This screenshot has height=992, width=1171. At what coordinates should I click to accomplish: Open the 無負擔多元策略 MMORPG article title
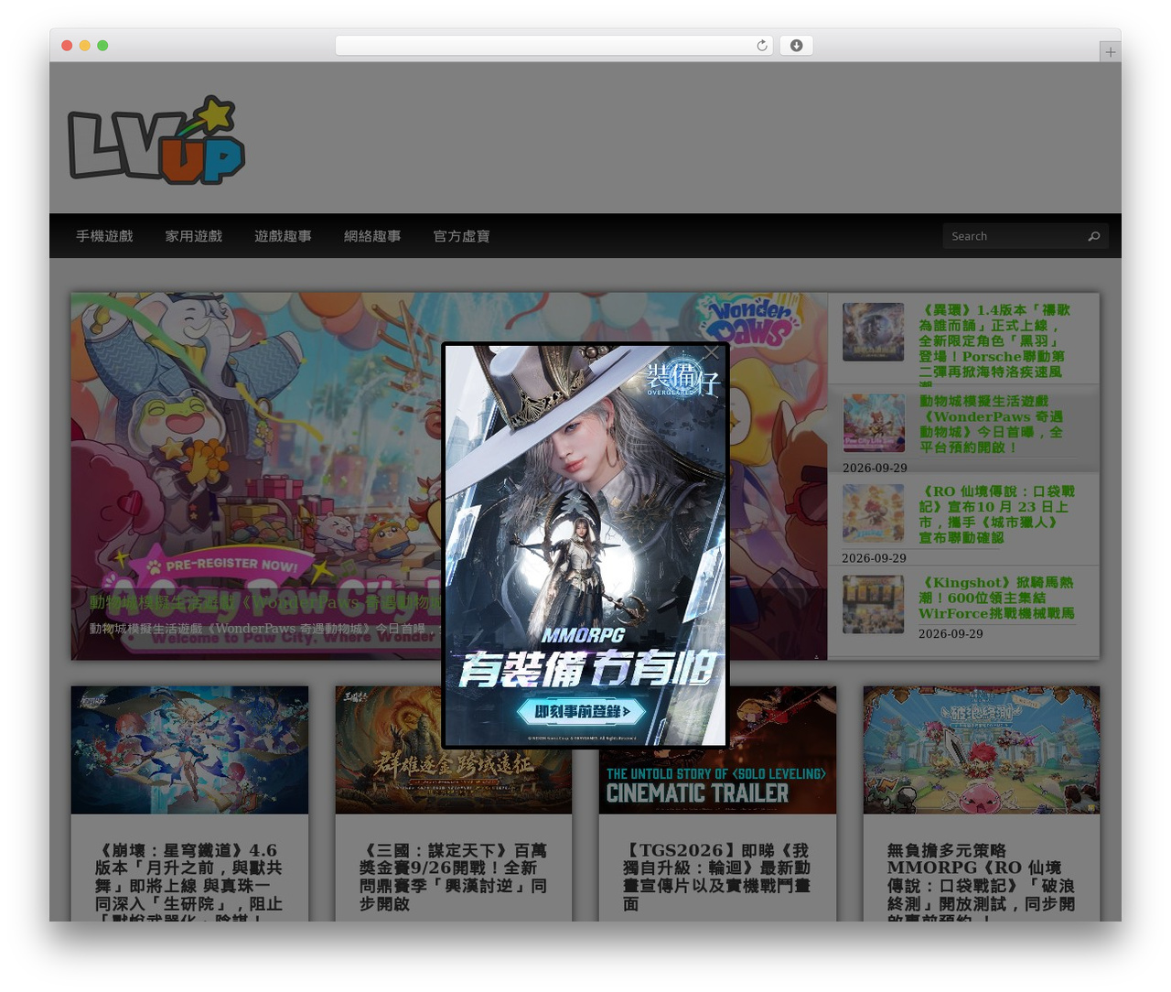point(981,881)
